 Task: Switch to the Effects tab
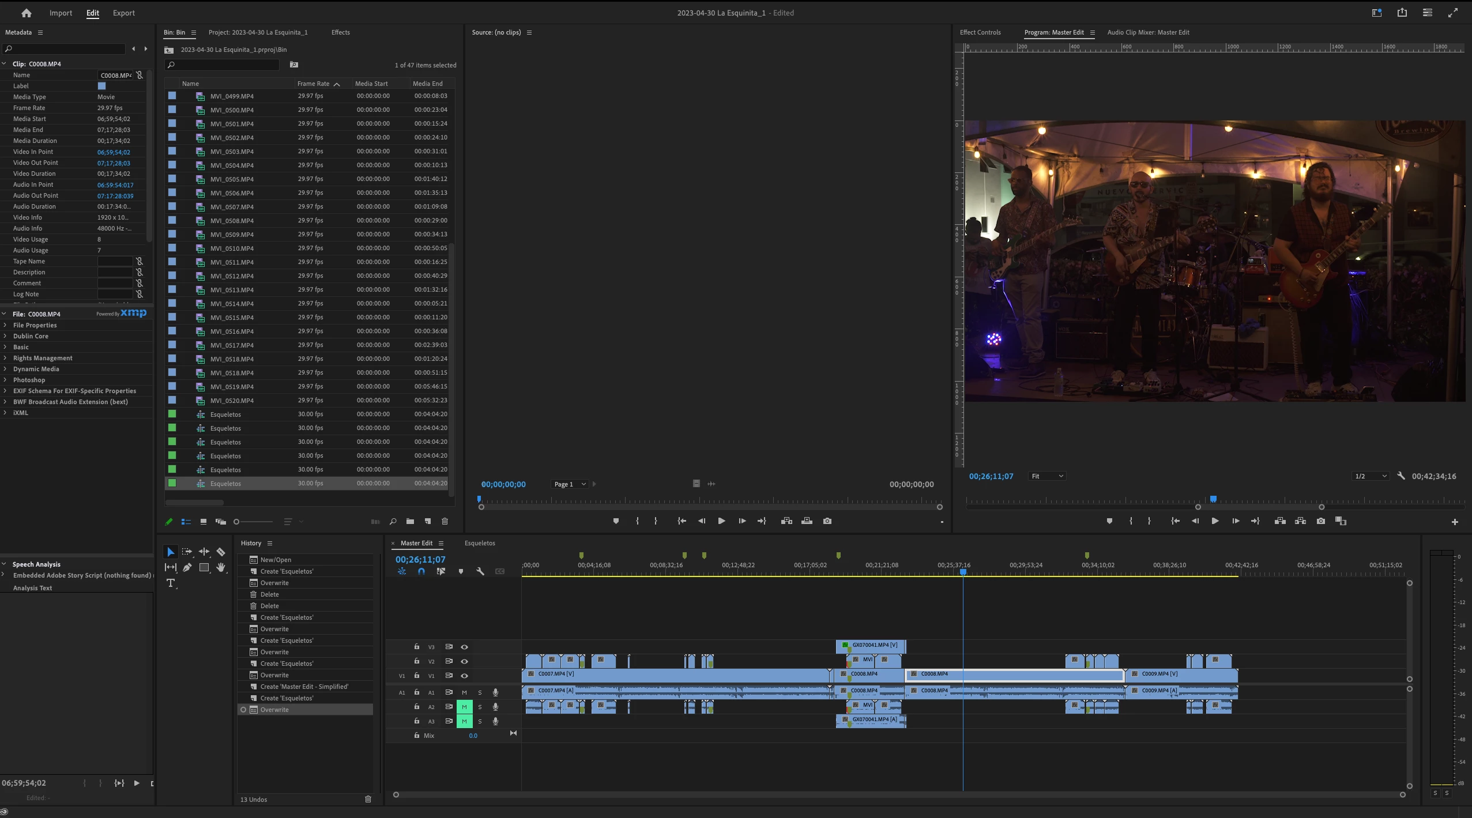(340, 32)
